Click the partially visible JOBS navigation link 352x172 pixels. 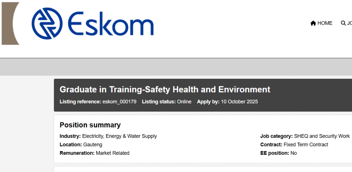point(350,23)
